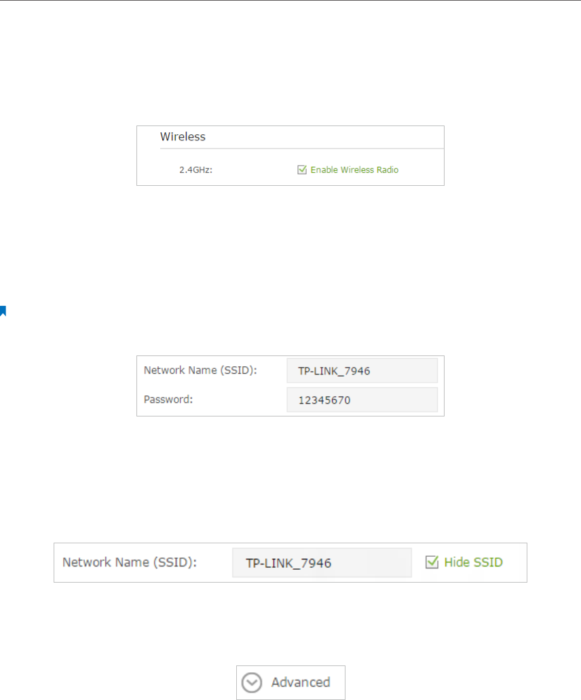Click the Password label

(168, 400)
